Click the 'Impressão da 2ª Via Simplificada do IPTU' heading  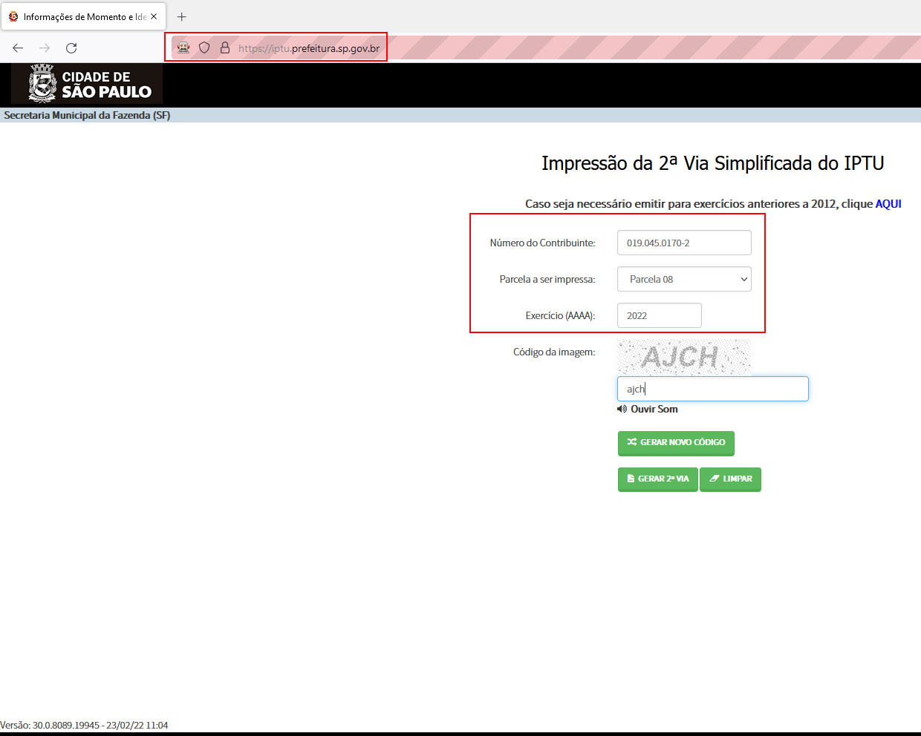(x=713, y=163)
